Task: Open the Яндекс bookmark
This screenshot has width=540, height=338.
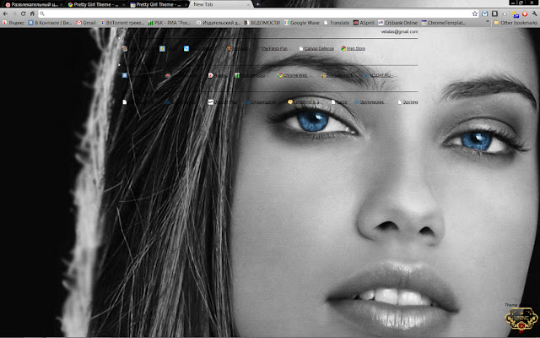Action: [13, 23]
